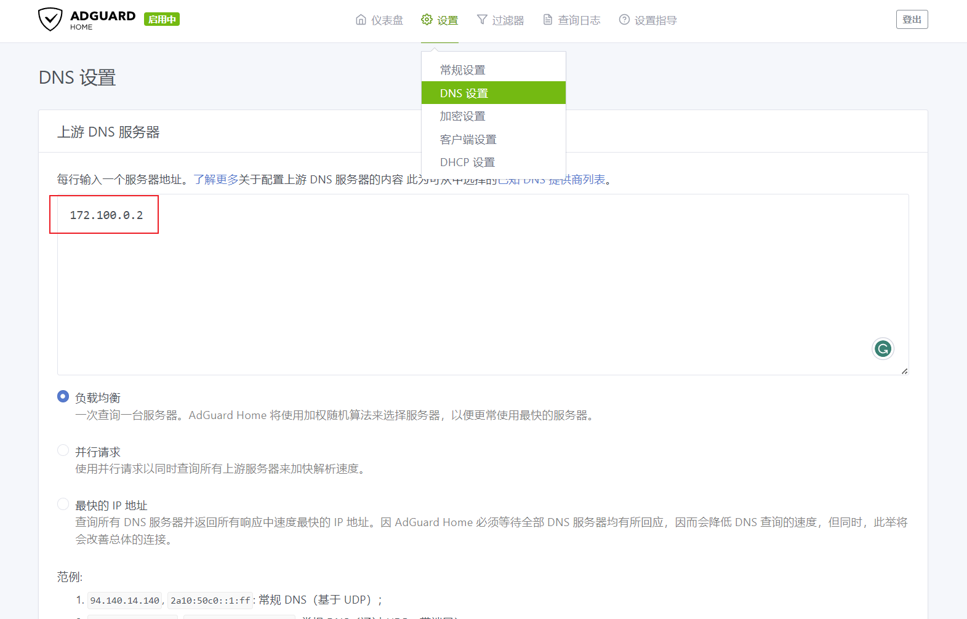The width and height of the screenshot is (967, 619).
Task: Click the setup guide question-mark icon
Action: tap(624, 20)
